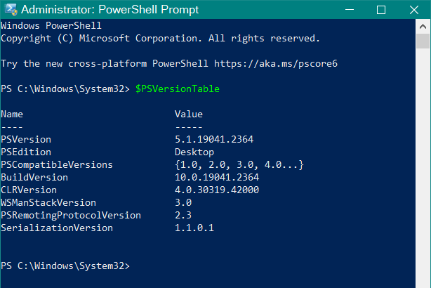This screenshot has width=431, height=288.
Task: Click the Name column header
Action: click(x=12, y=114)
